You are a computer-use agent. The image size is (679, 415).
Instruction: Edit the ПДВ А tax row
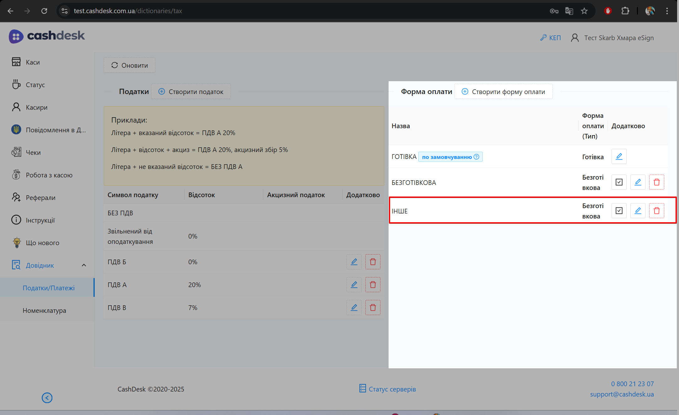[x=354, y=285]
